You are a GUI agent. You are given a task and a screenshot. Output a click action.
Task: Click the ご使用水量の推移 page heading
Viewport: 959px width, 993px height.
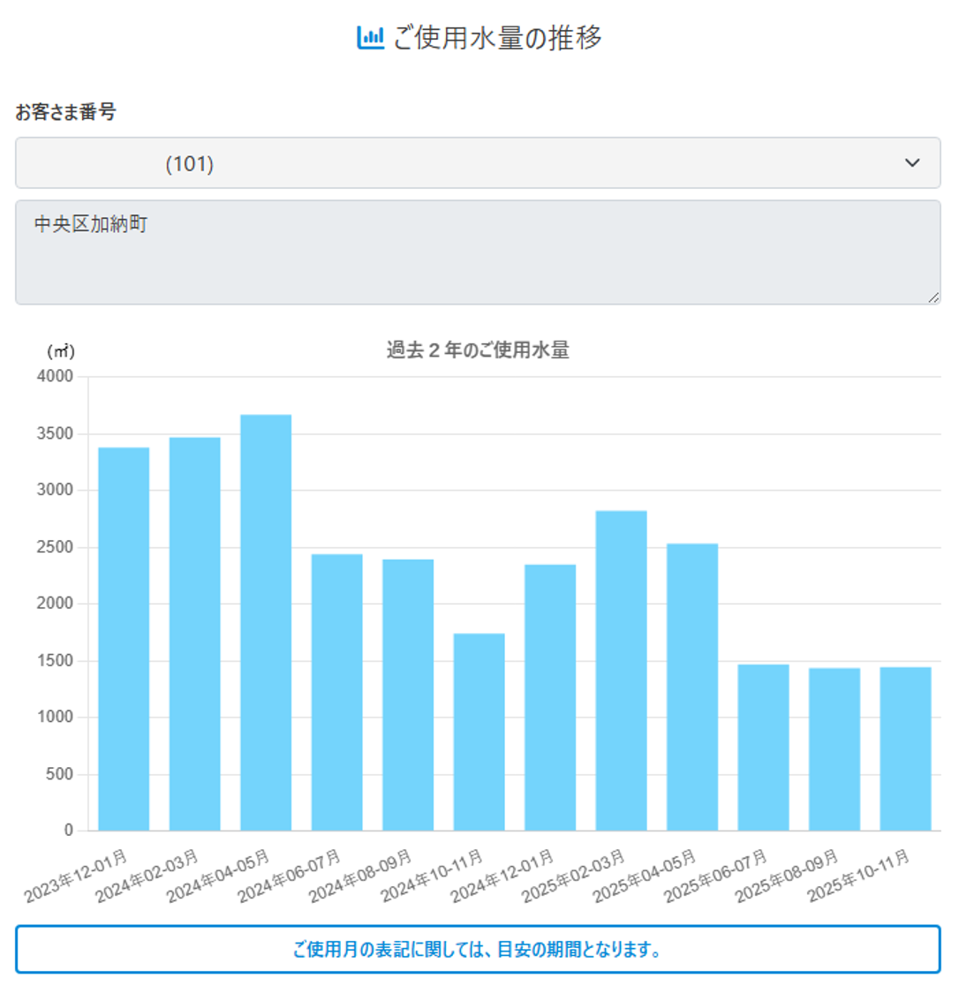click(497, 38)
